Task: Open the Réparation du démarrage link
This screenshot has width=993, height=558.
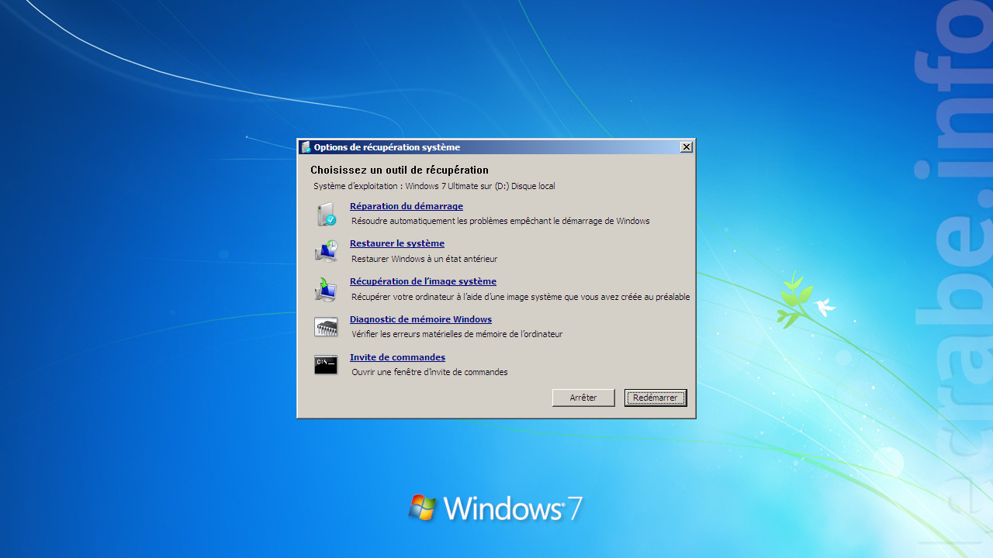Action: point(407,206)
